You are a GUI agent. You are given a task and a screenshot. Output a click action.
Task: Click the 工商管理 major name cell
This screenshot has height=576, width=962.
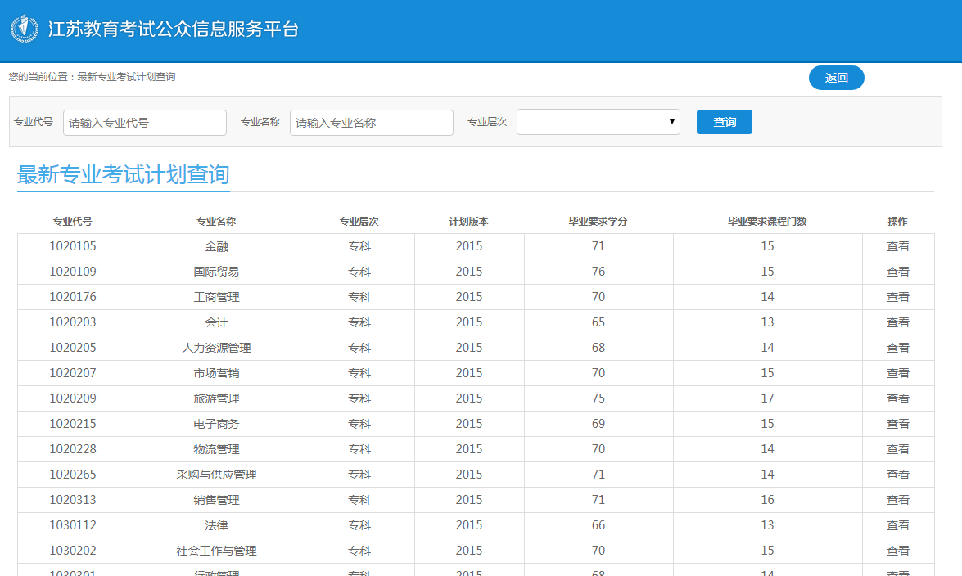coord(217,297)
